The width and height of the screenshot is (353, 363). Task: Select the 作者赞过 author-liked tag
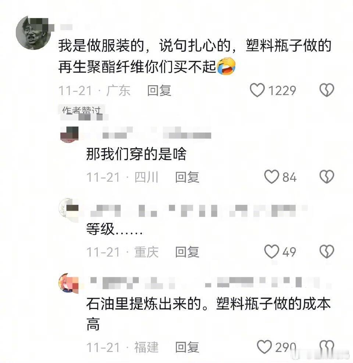click(81, 110)
